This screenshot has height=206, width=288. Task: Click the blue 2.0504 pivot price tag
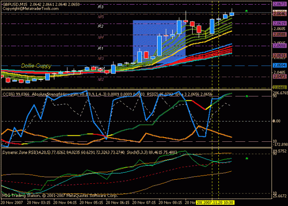pos(279,65)
